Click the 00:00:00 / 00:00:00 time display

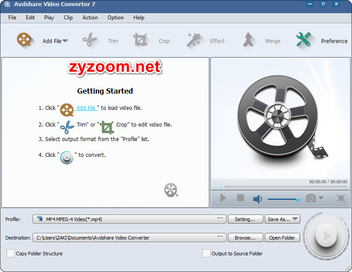(328, 181)
